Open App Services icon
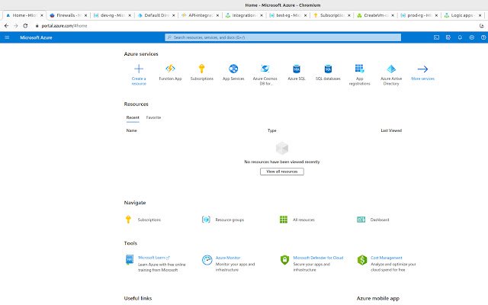Viewport: 488px width, 305px height. tap(233, 69)
